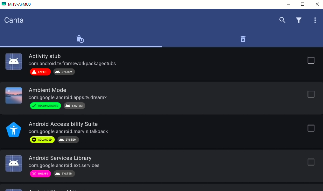This screenshot has height=191, width=323.
Task: Open the search magnifier icon
Action: click(282, 20)
